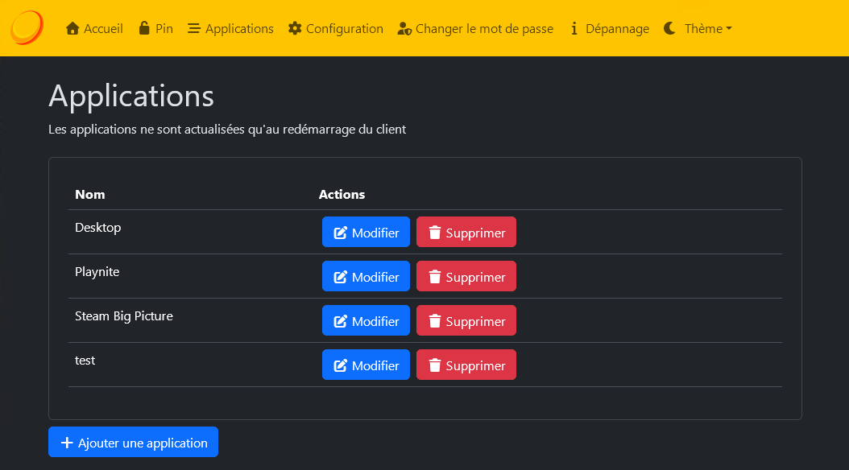The image size is (849, 470).
Task: Open the Applications menu item
Action: 230,29
